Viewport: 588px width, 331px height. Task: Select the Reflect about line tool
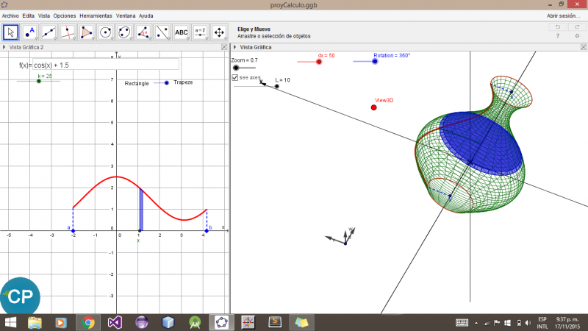pos(162,32)
